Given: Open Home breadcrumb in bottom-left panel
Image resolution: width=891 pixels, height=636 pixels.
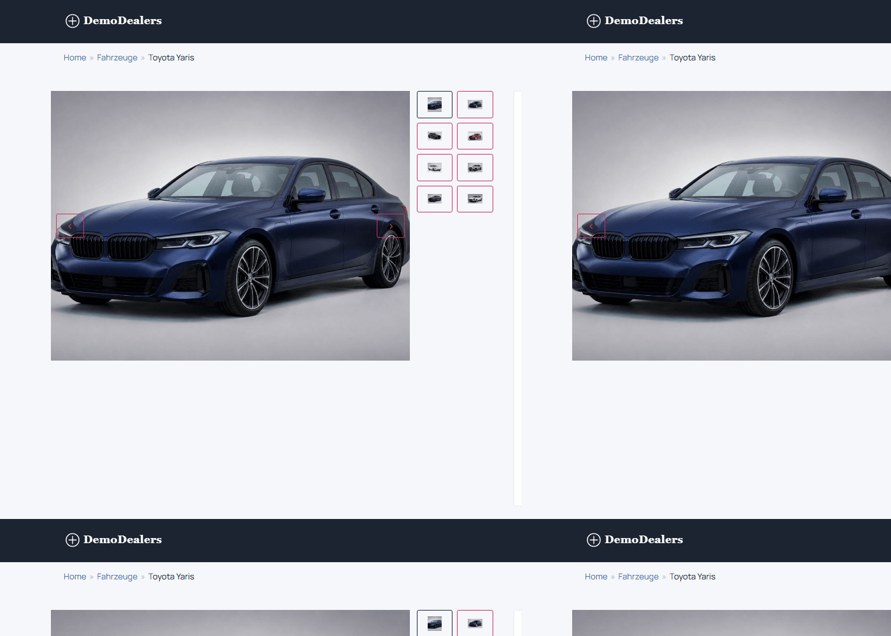Looking at the screenshot, I should tap(74, 577).
